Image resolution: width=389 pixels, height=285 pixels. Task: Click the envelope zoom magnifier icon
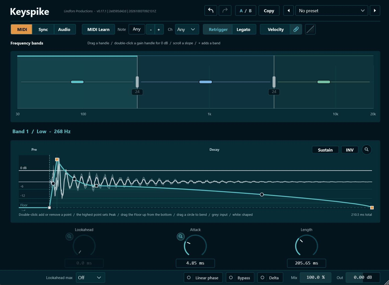click(366, 149)
